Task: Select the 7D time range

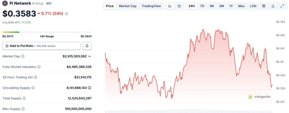Action: tap(202, 6)
